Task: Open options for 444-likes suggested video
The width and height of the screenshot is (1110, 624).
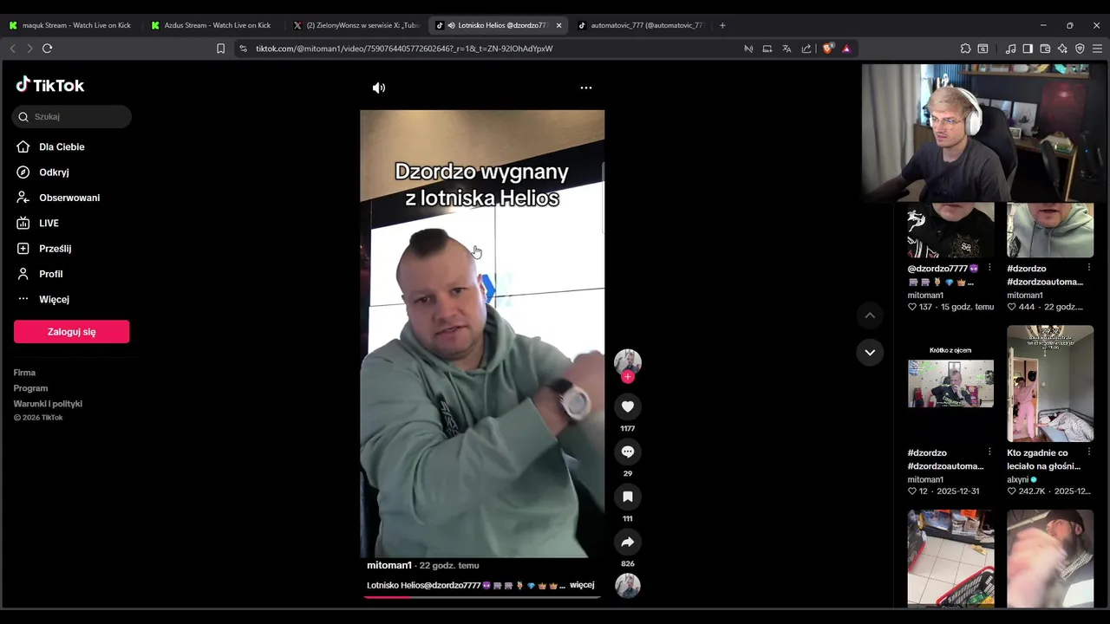Action: coord(1089,268)
